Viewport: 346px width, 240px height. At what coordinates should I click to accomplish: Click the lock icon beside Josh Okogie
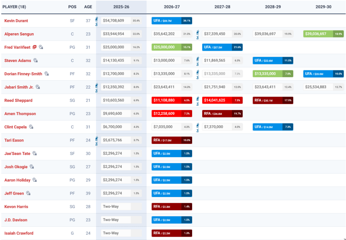[x=32, y=167]
